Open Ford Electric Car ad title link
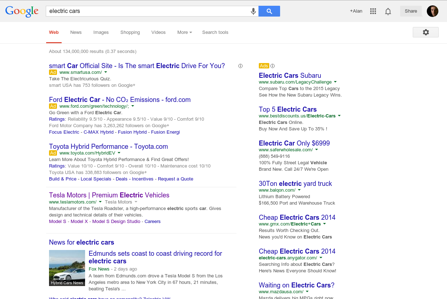 120,99
